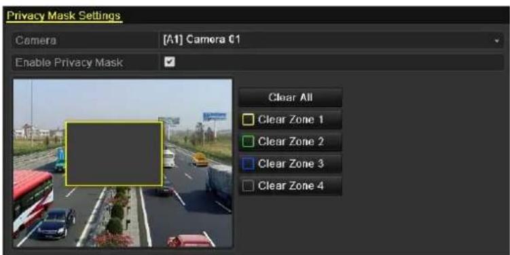Click the Clear Zone 1 button

[291, 119]
